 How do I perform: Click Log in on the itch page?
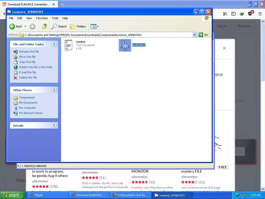click(222, 26)
